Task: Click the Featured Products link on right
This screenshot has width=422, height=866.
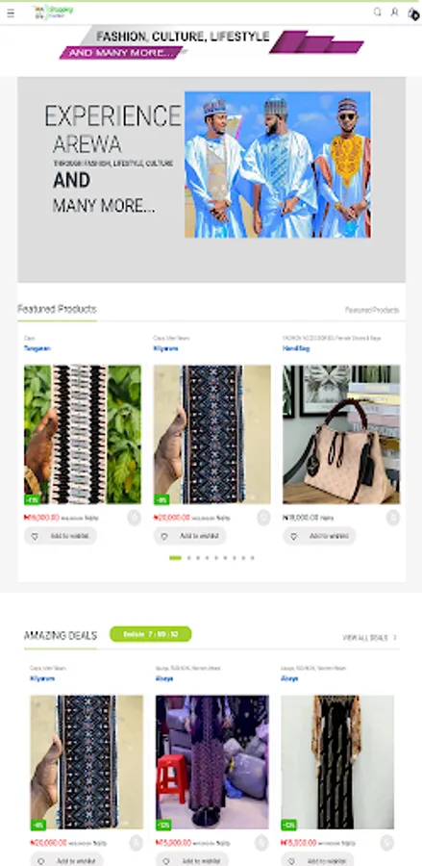Action: click(372, 310)
